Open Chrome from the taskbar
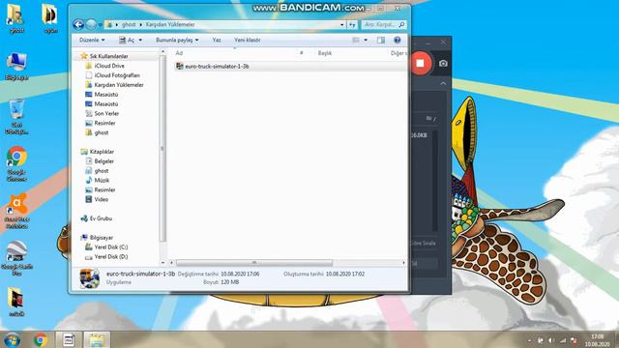The width and height of the screenshot is (619, 348). point(41,339)
